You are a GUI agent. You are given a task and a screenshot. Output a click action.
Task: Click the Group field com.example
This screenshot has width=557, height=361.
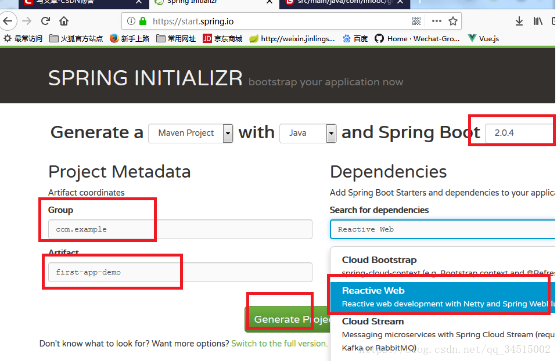click(180, 229)
